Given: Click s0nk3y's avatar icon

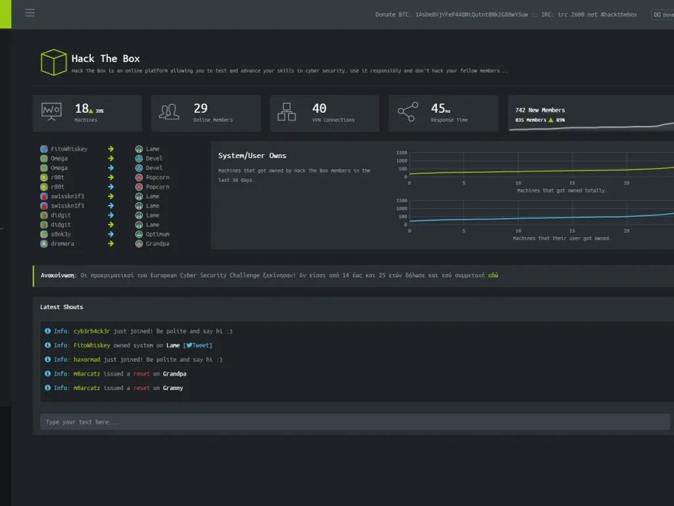Looking at the screenshot, I should (x=44, y=234).
